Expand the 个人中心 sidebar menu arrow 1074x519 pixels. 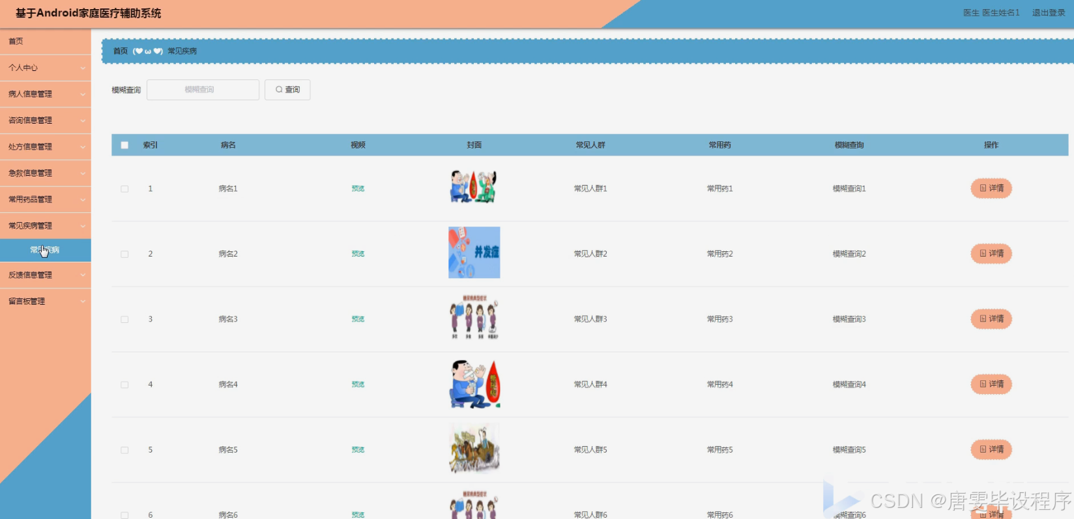pos(83,68)
